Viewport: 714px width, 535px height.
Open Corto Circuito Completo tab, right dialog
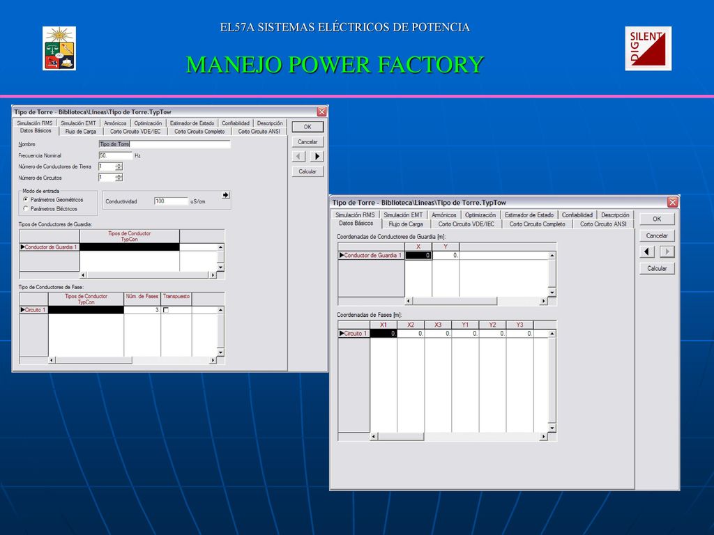click(537, 224)
